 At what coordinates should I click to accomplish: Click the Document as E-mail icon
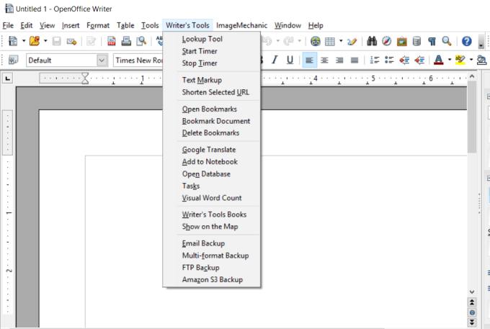pos(71,41)
